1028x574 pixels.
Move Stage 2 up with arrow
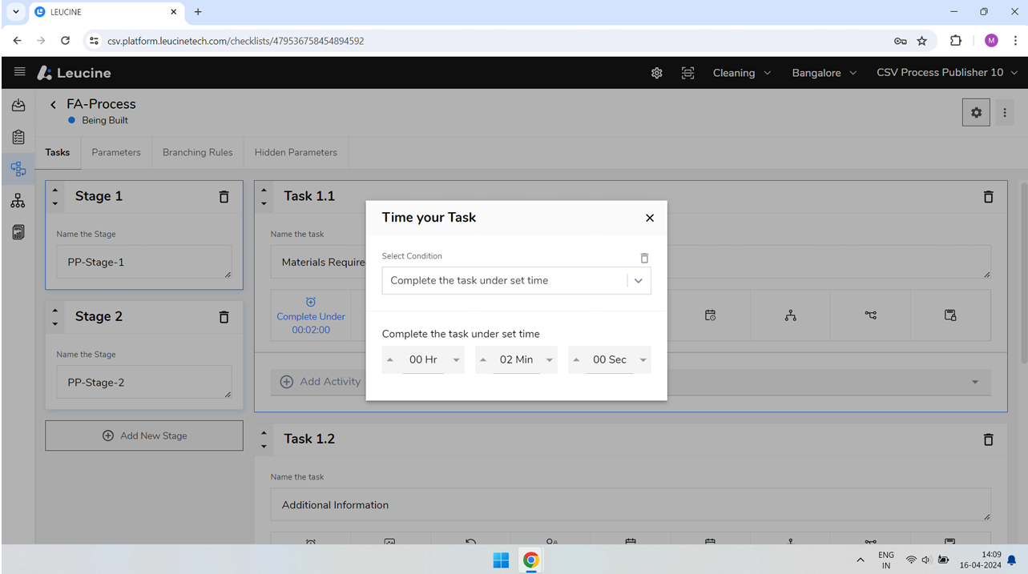pos(54,311)
